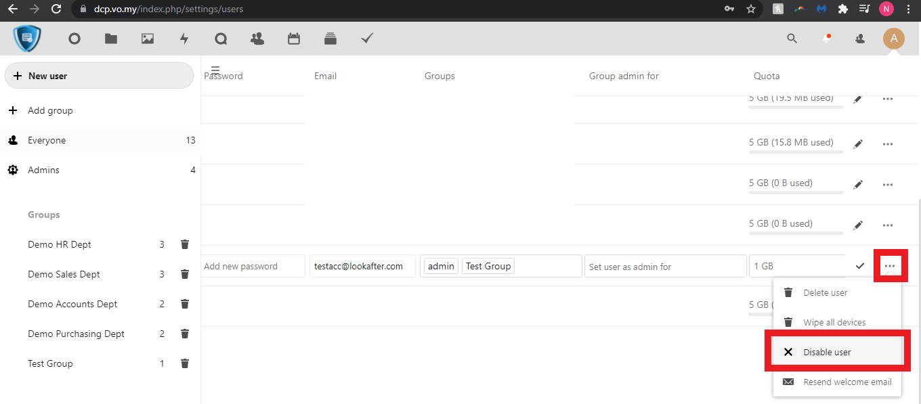Viewport: 921px width, 404px height.
Task: Open the notifications bell icon
Action: [x=826, y=39]
